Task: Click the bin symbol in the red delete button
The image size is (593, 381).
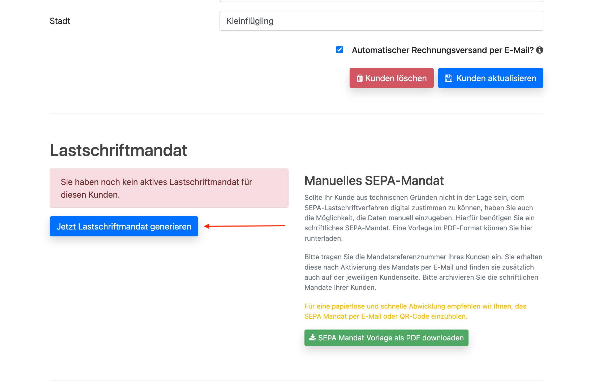Action: click(x=360, y=78)
